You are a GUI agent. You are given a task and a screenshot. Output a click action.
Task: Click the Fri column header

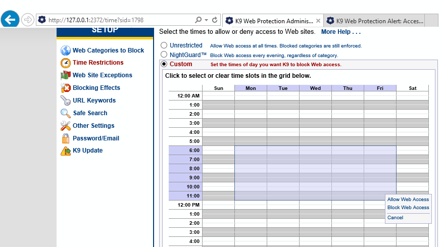pos(380,88)
